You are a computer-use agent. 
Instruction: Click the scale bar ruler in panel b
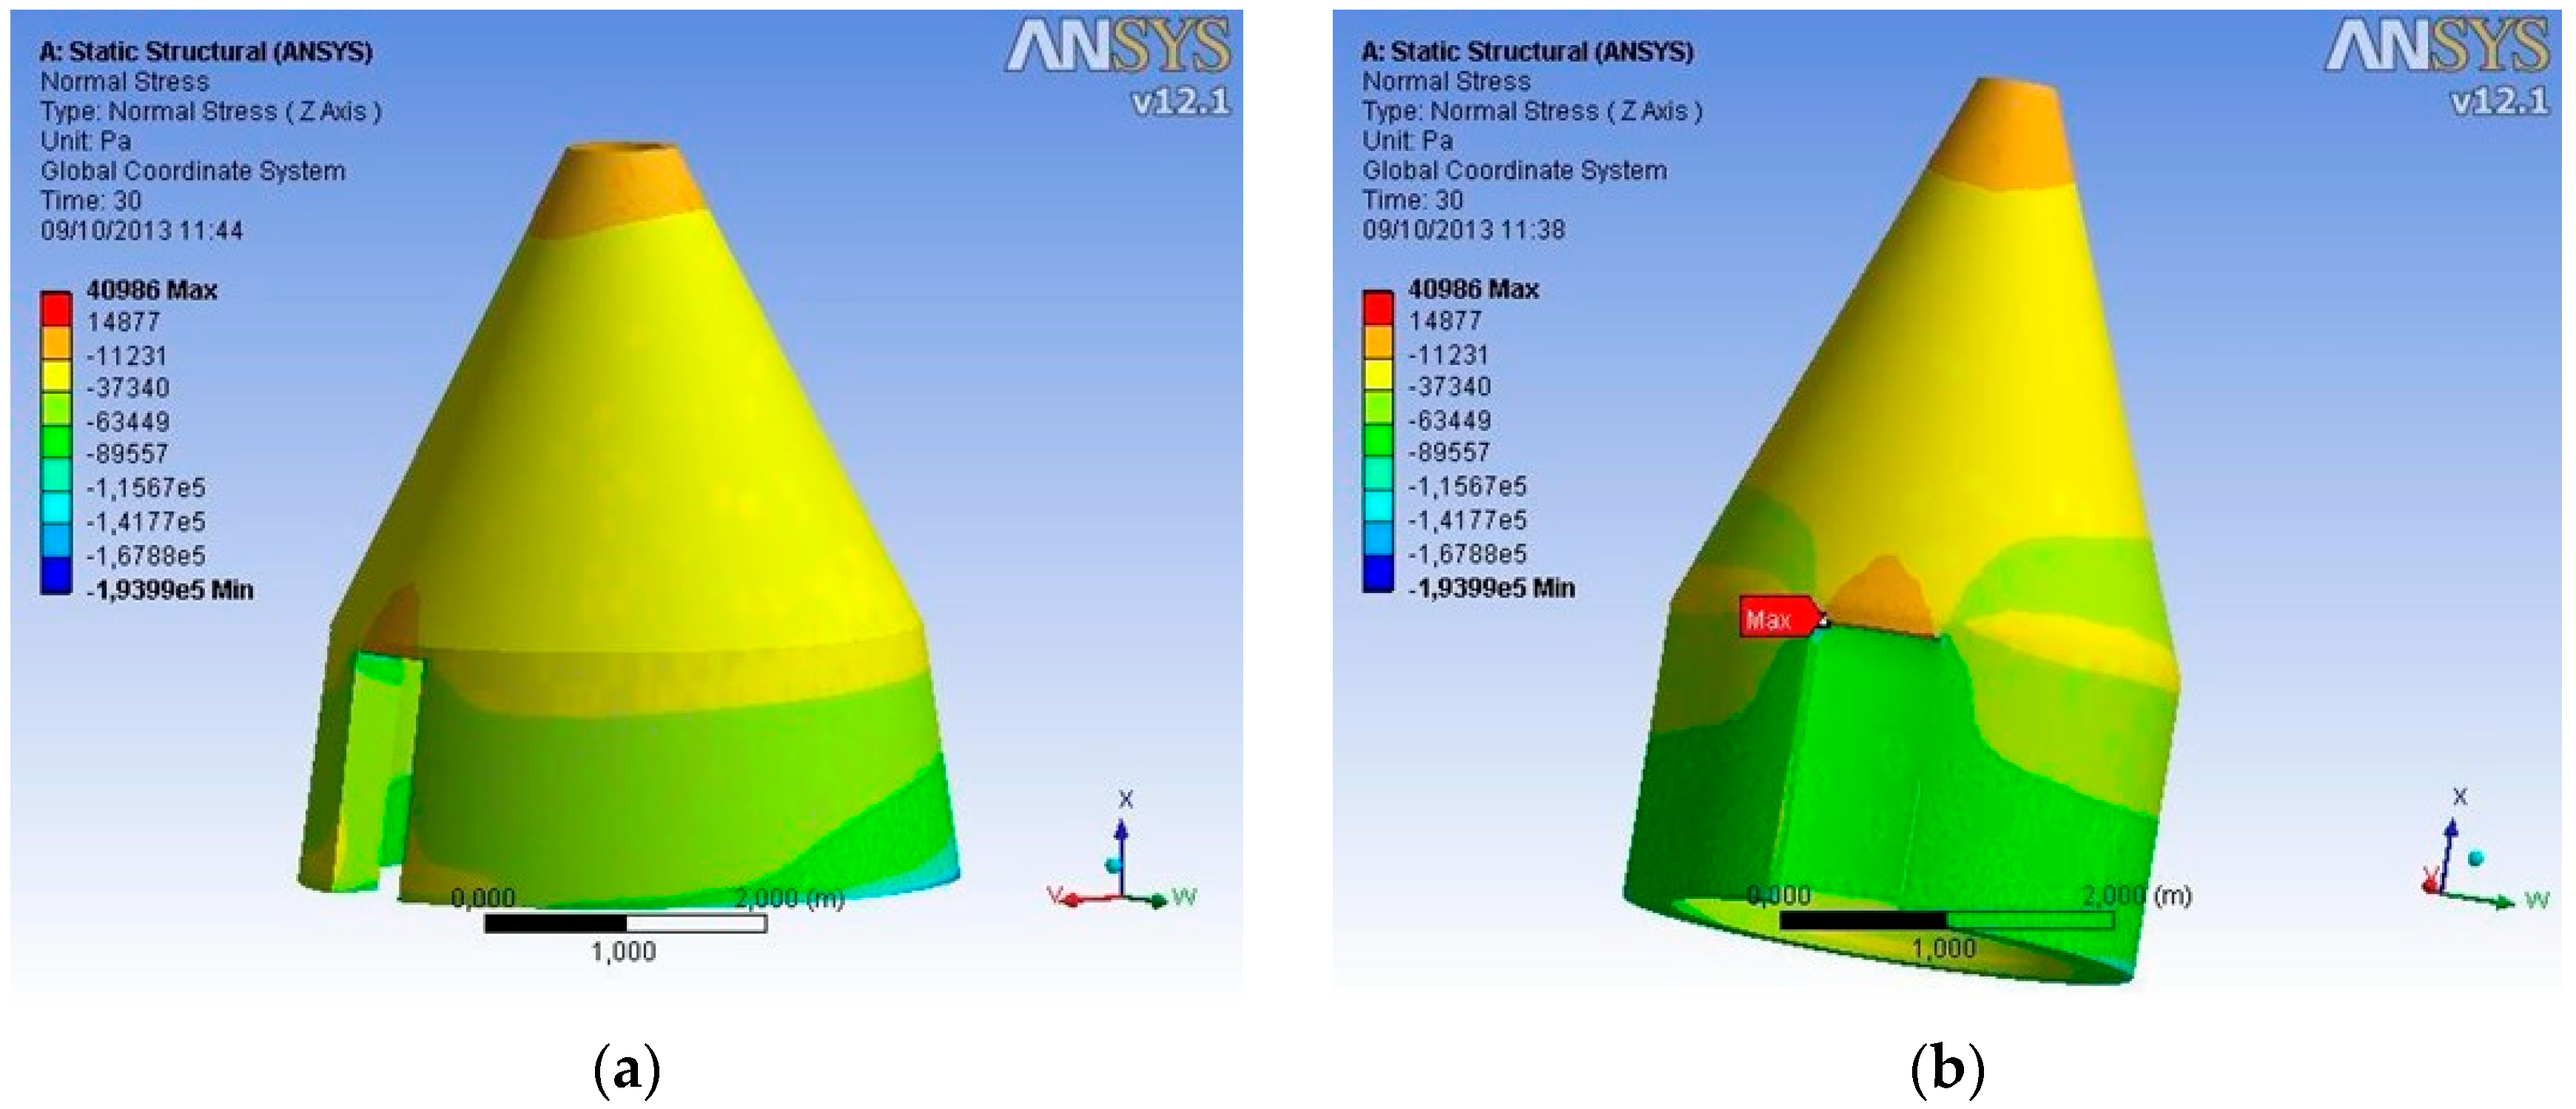tap(1946, 920)
